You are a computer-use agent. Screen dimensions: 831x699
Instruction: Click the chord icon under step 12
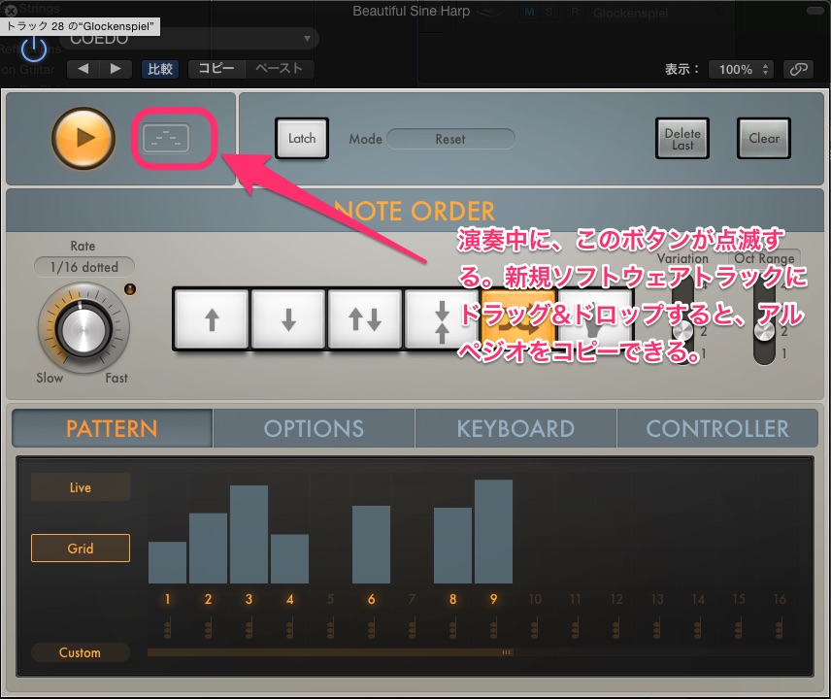[x=616, y=628]
